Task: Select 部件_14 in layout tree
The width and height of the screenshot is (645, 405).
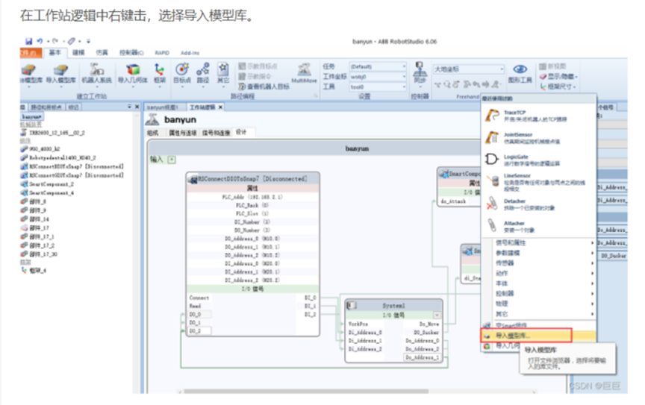Action: click(x=35, y=219)
